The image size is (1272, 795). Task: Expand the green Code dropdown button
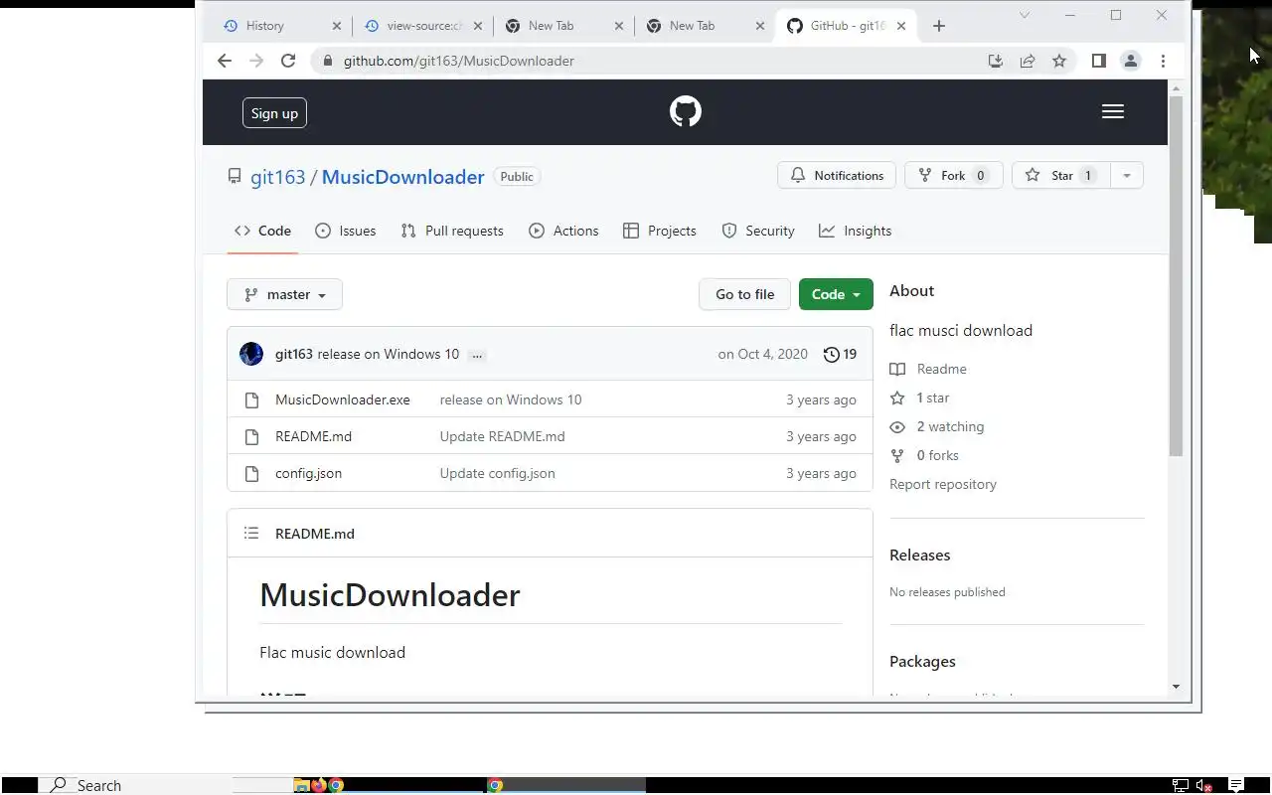click(836, 294)
